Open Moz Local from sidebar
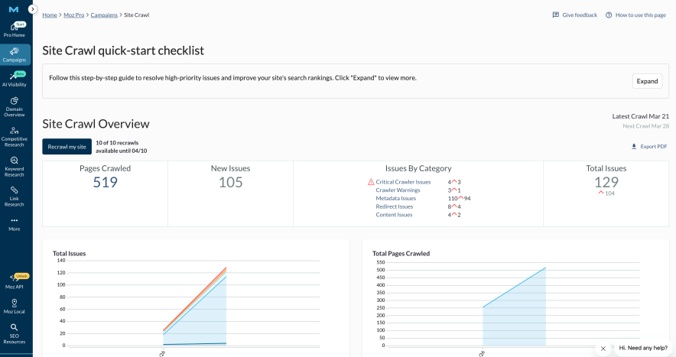The height and width of the screenshot is (357, 676). point(15,307)
